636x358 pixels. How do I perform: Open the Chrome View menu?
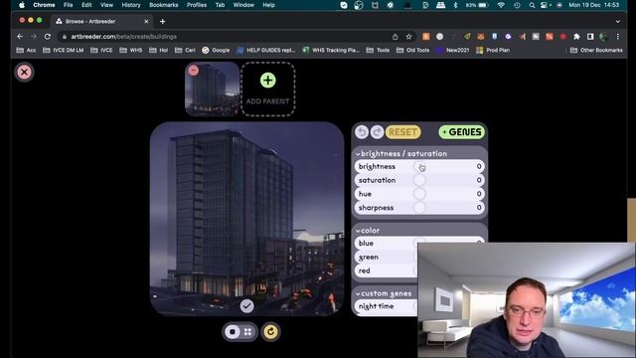[106, 5]
